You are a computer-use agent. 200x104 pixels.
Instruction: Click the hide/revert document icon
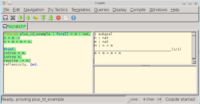point(66,18)
